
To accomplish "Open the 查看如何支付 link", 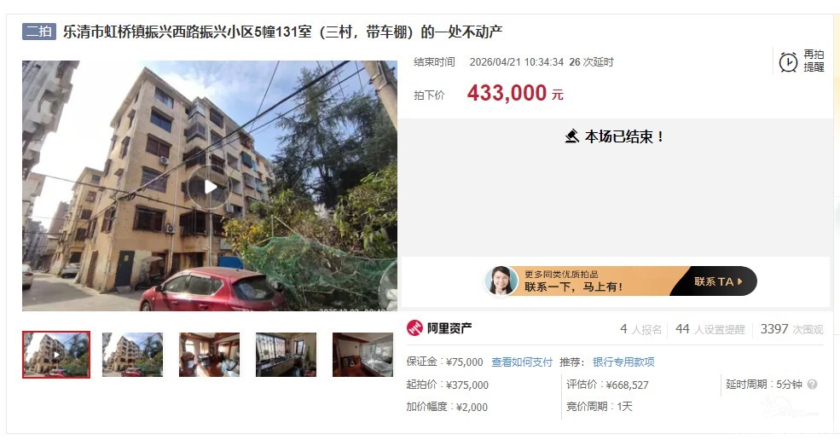I will pyautogui.click(x=522, y=362).
